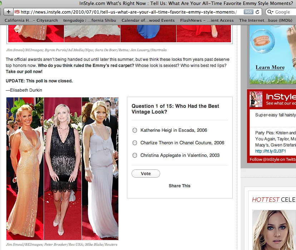The height and width of the screenshot is (250, 296).
Task: Click the Katherine Heigl gold gown photo
Action: [x=25, y=169]
